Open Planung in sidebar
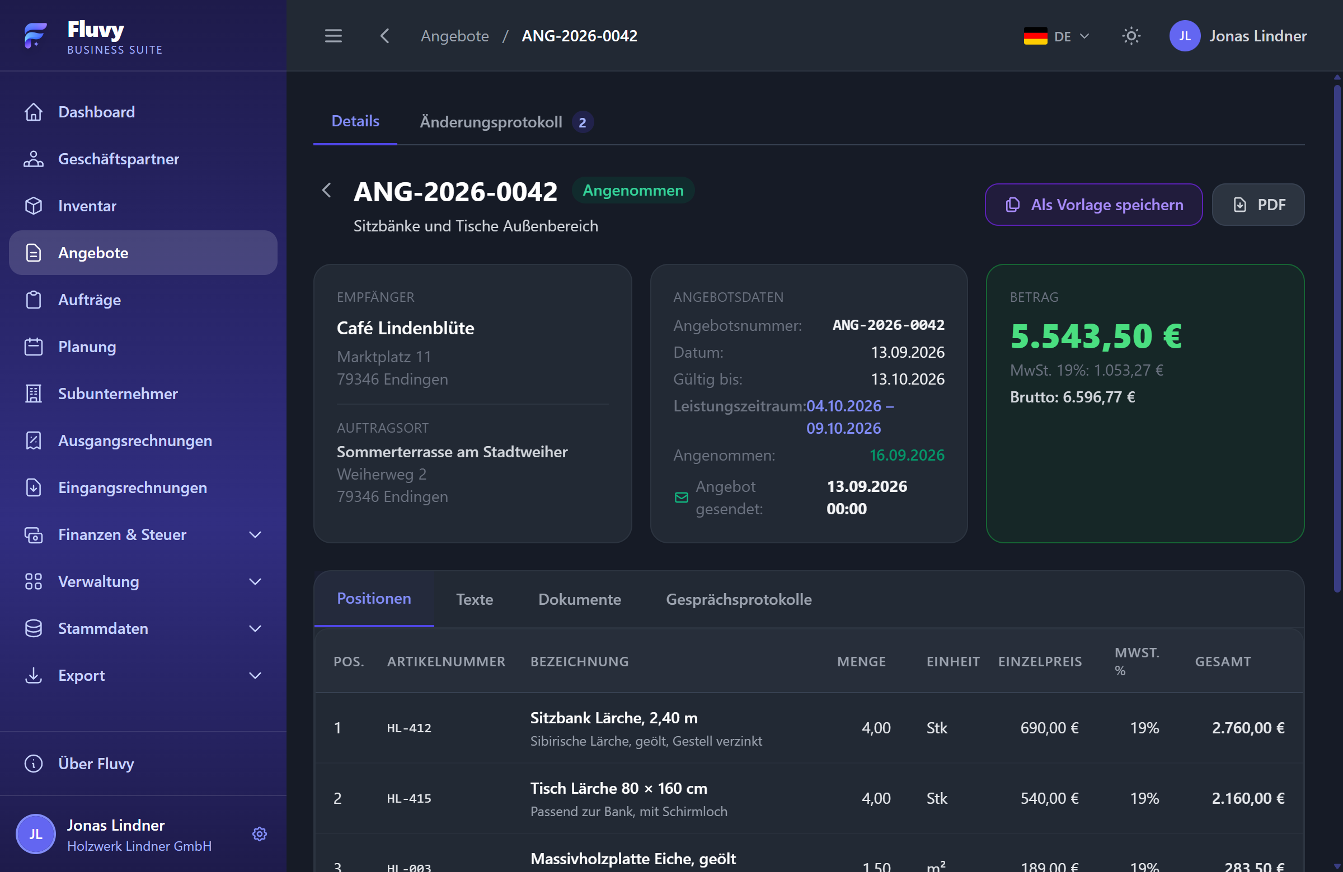Viewport: 1343px width, 872px height. point(143,347)
